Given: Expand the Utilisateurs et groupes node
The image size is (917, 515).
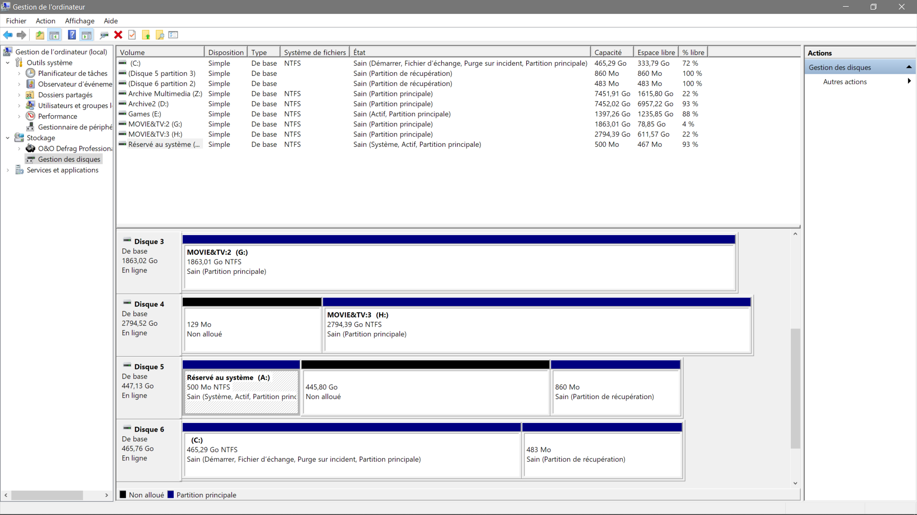Looking at the screenshot, I should 19,105.
